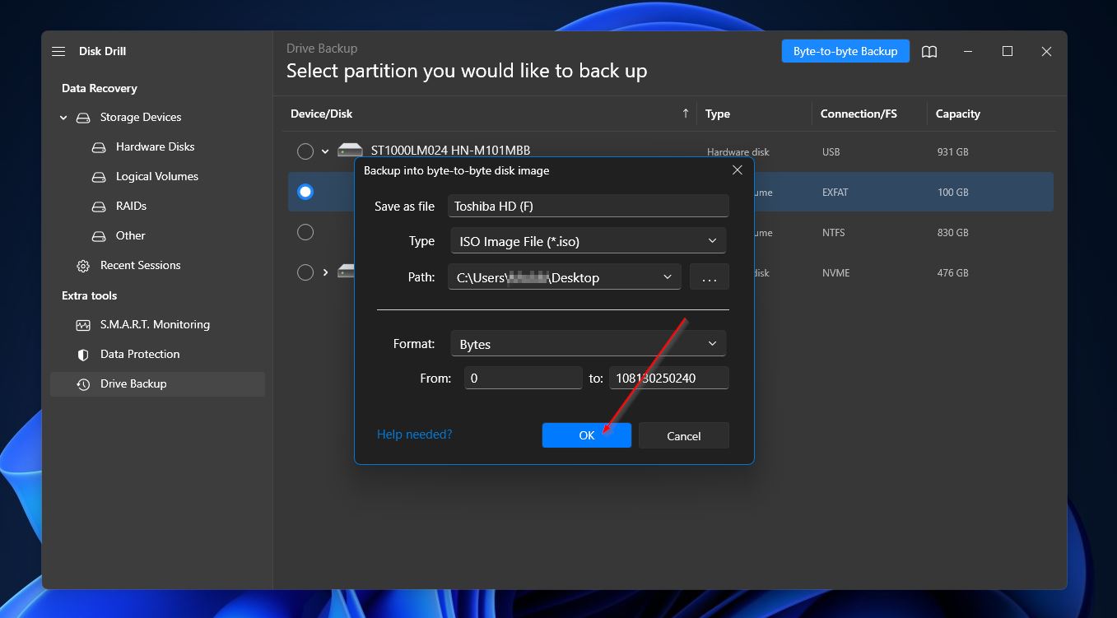Screen dimensions: 1117x618
Task: Cancel the backup dialog
Action: (x=684, y=435)
